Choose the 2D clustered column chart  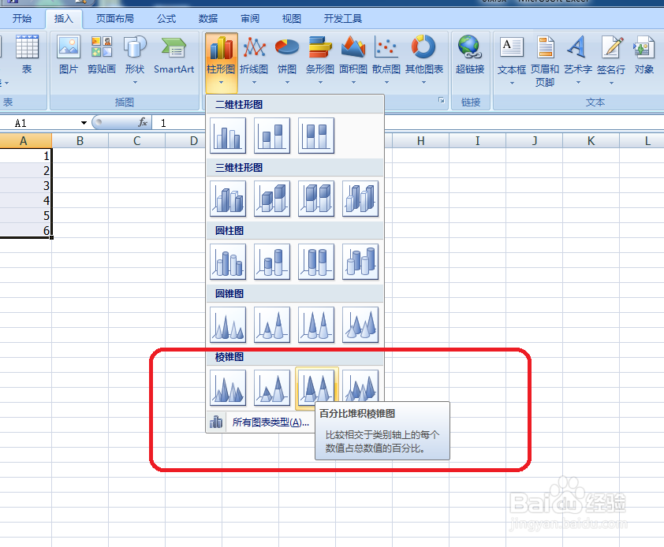tap(228, 136)
